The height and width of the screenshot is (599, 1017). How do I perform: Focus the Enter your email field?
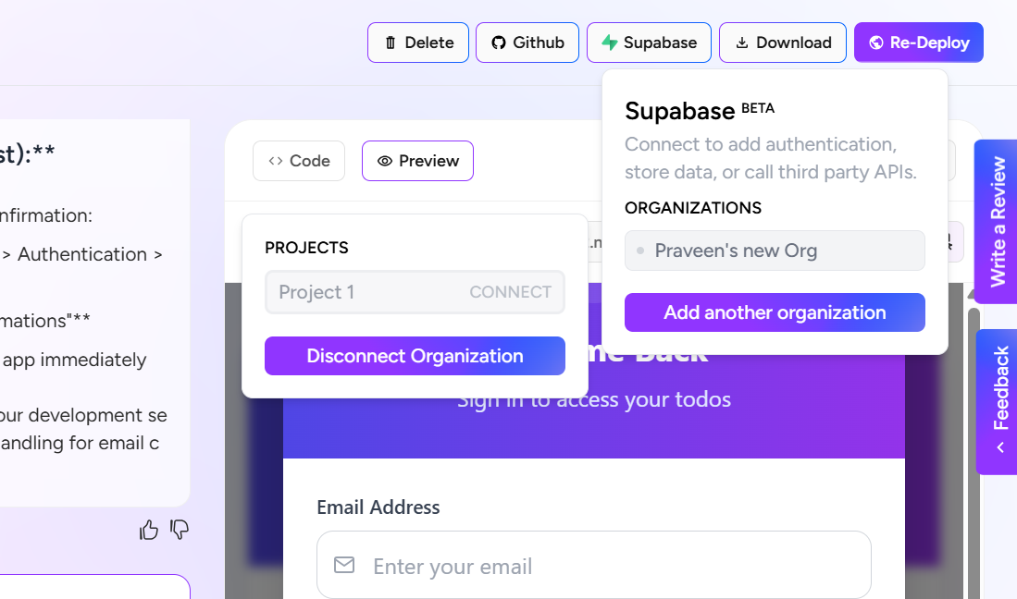(593, 566)
